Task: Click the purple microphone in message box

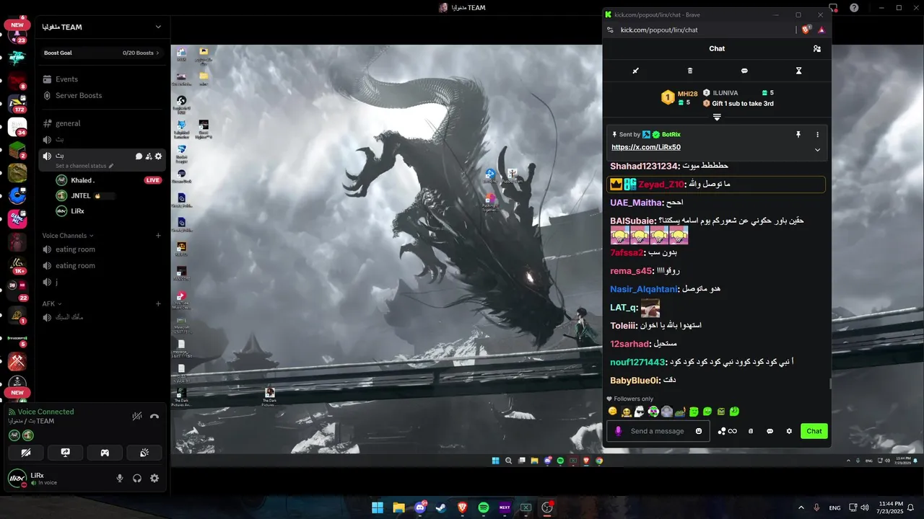Action: point(618,431)
